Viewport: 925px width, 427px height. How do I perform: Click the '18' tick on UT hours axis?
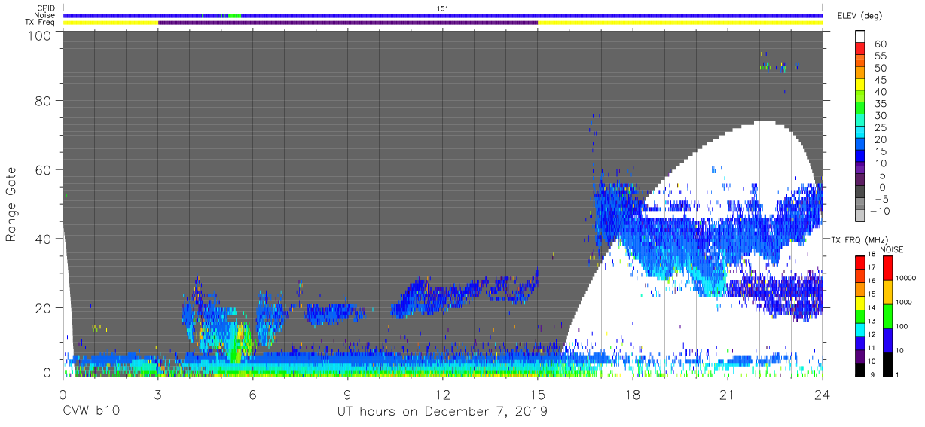(x=633, y=395)
